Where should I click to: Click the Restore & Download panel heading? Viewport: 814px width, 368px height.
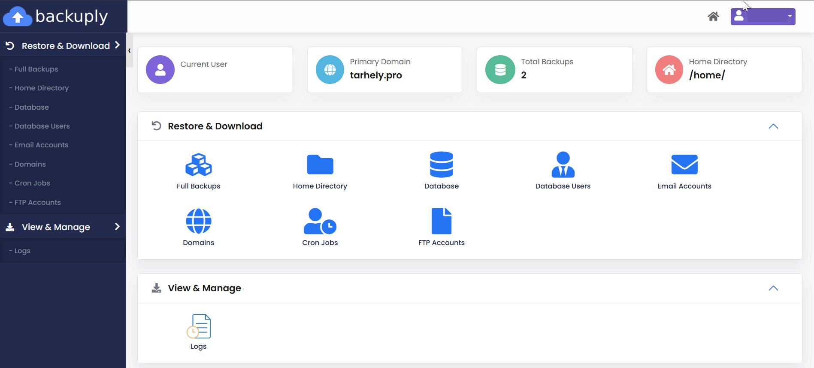click(x=215, y=126)
